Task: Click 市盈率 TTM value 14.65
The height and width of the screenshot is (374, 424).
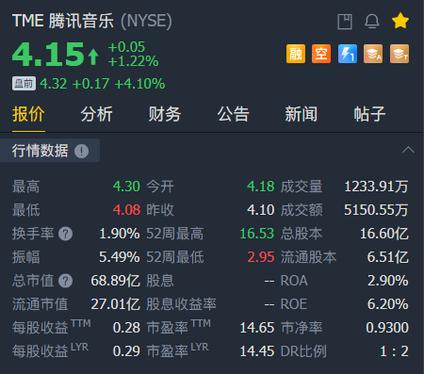Action: (x=257, y=328)
